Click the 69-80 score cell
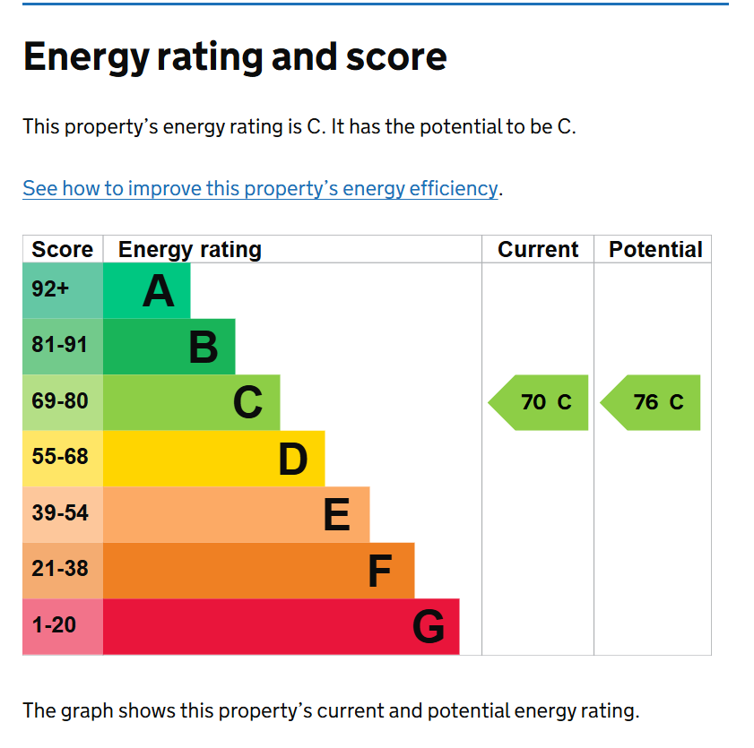The height and width of the screenshot is (748, 754). click(63, 402)
